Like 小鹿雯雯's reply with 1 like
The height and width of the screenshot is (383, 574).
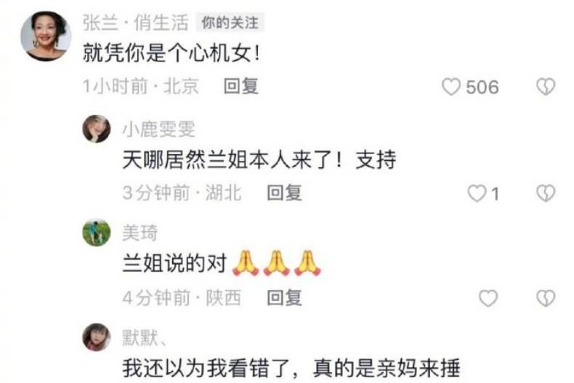(x=477, y=193)
